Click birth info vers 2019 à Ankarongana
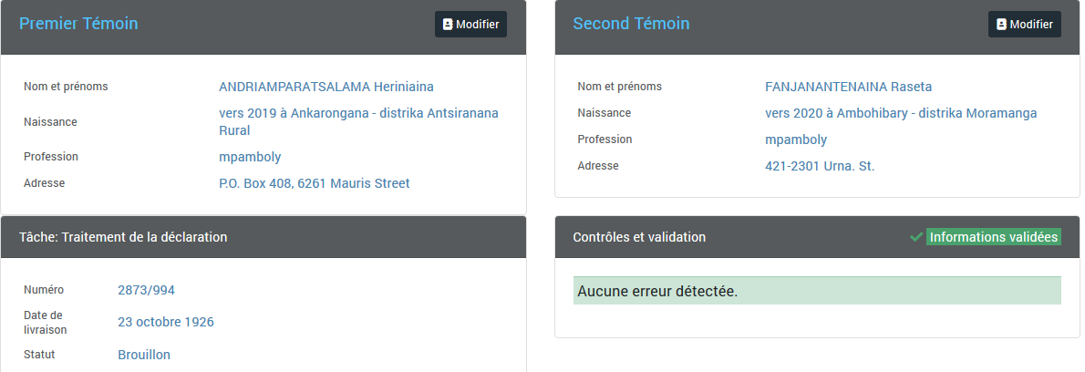This screenshot has width=1085, height=372. pos(358,121)
